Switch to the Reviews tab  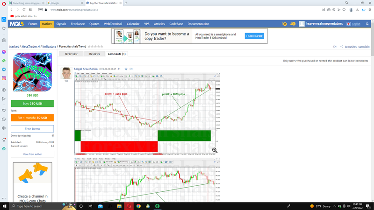coord(94,54)
